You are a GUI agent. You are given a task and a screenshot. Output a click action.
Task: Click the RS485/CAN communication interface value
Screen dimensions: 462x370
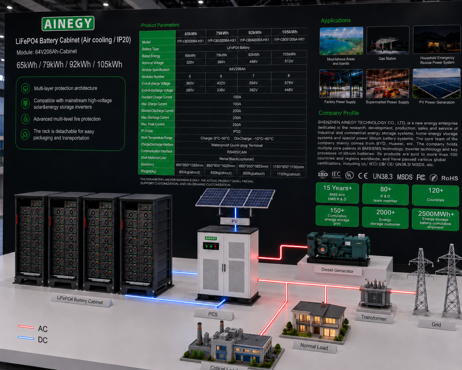click(x=237, y=152)
